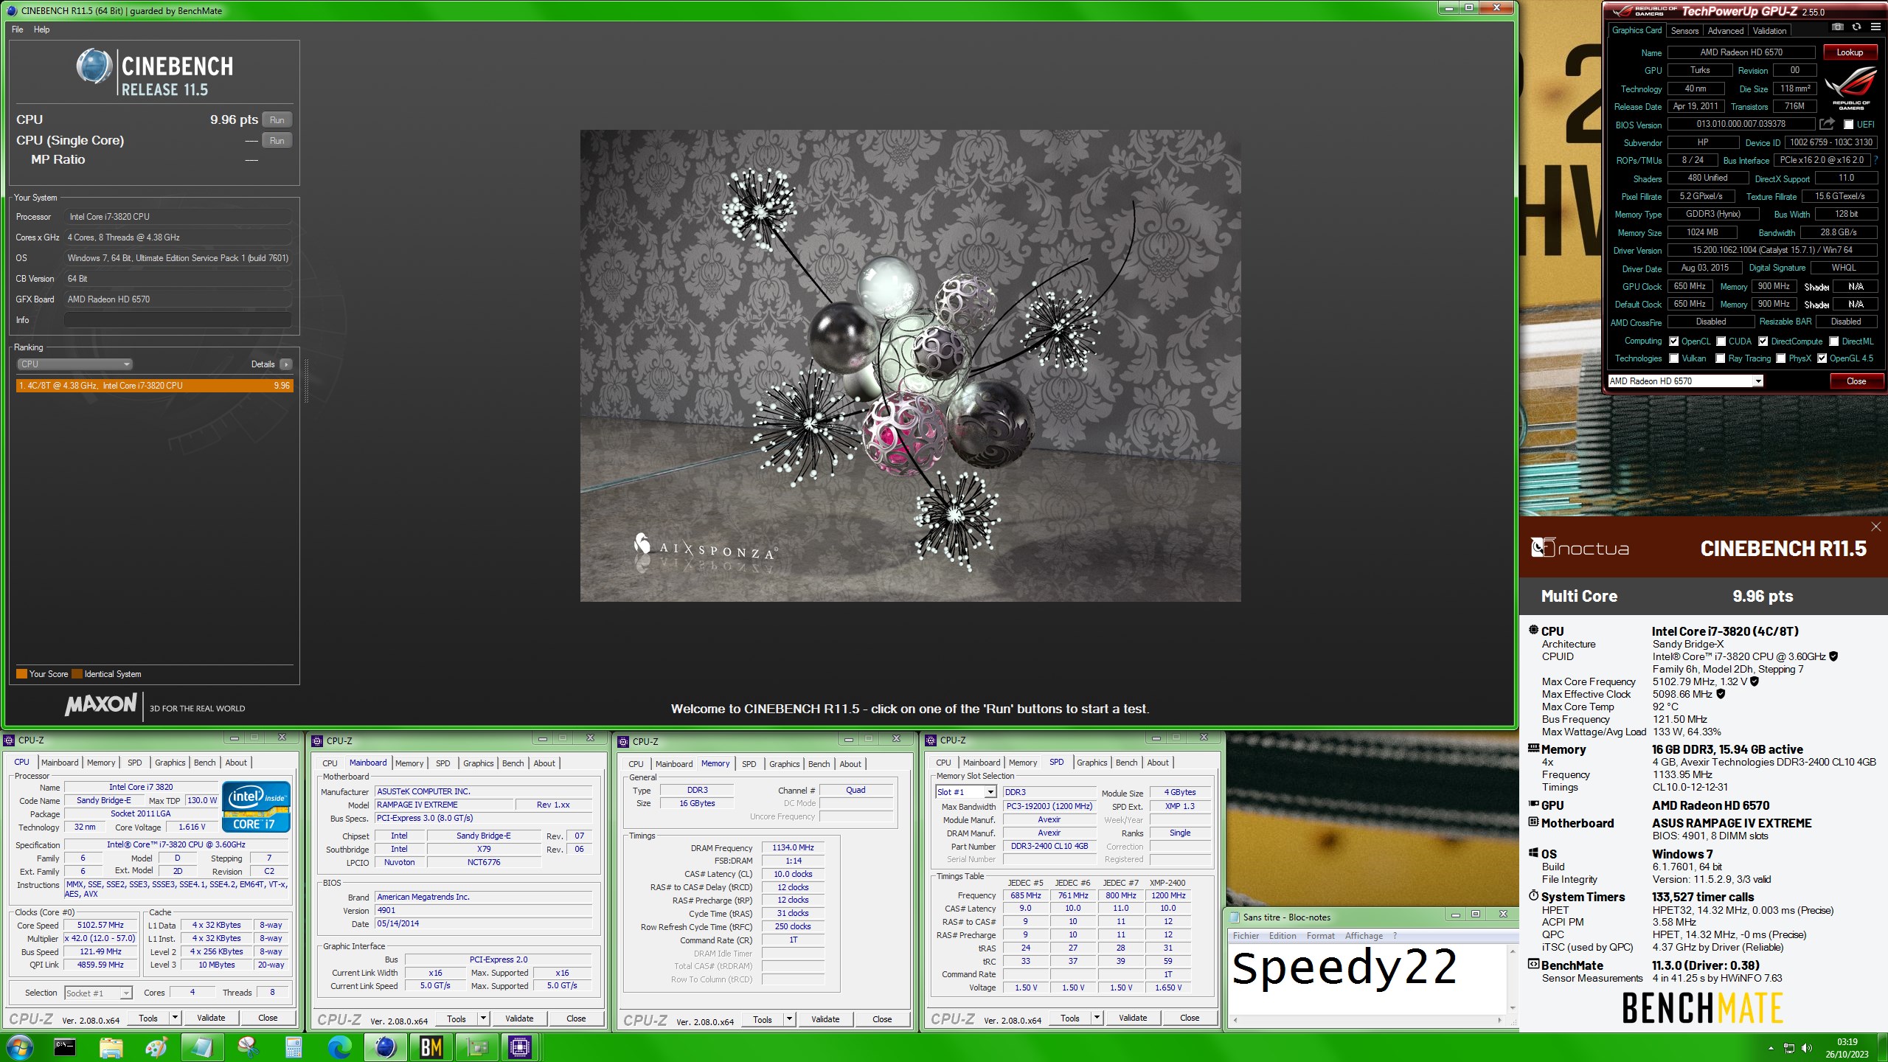Viewport: 1888px width, 1062px height.
Task: Run the CPU (Single Core) test
Action: coord(277,141)
